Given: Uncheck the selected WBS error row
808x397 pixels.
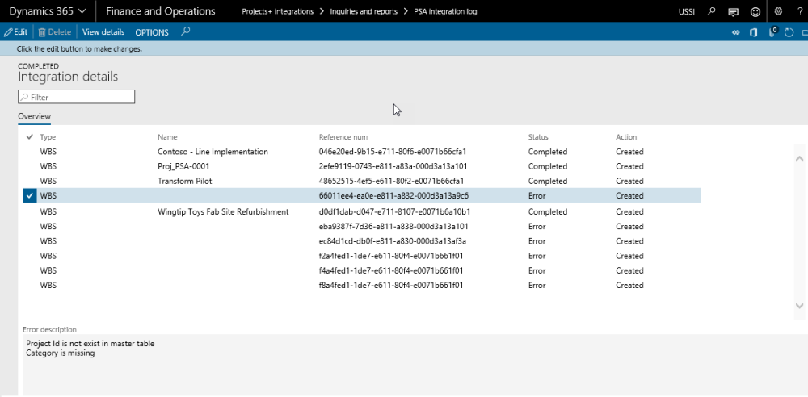Looking at the screenshot, I should [30, 196].
